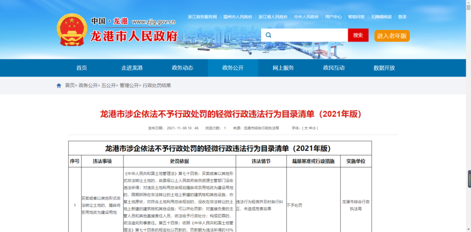Set font size to 大

pyautogui.click(x=306, y=128)
